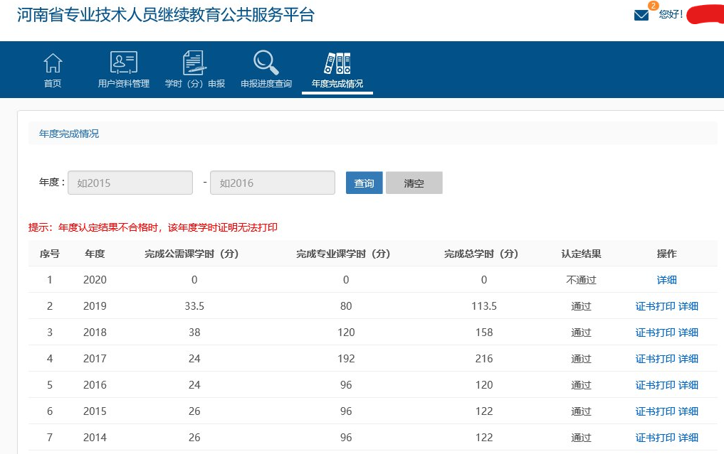Open the 年度完成情况 records icon
724x454 pixels.
337,62
